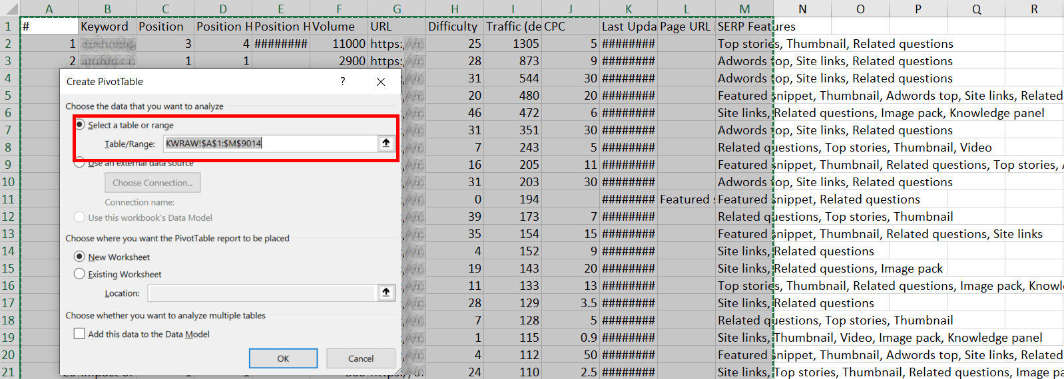Select the New Worksheet radio button
The width and height of the screenshot is (1064, 379).
click(x=80, y=257)
